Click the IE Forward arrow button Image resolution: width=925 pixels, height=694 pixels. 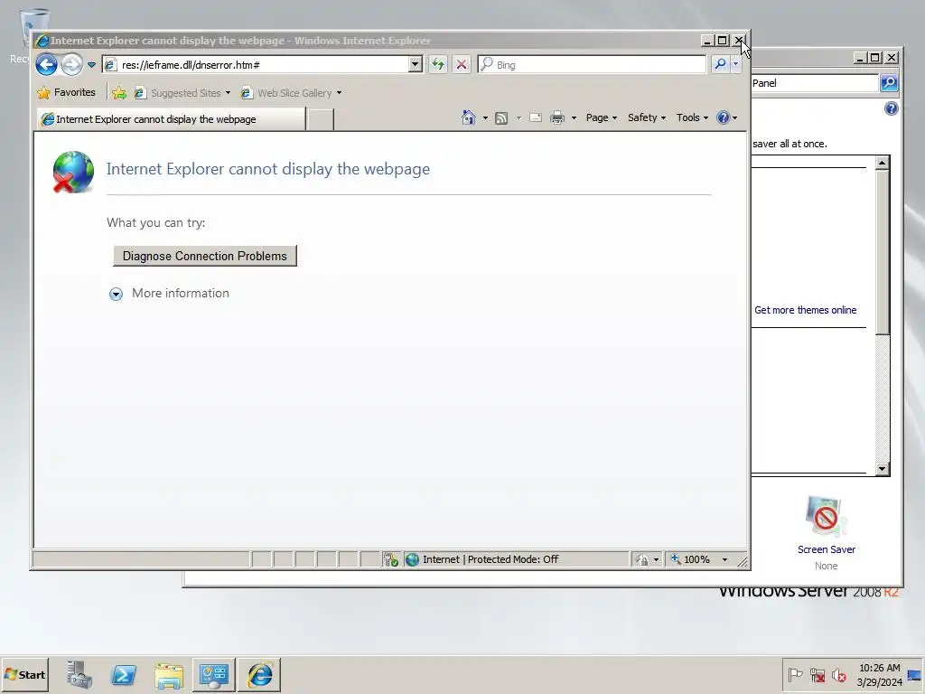72,64
